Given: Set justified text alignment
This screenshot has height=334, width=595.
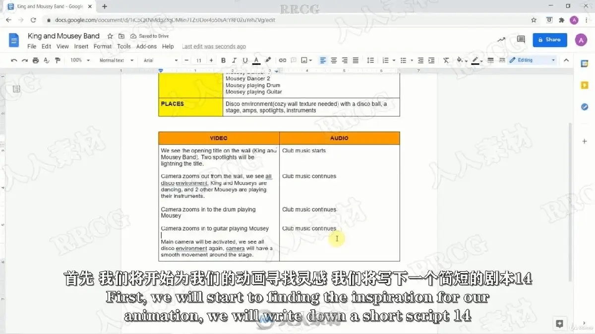Looking at the screenshot, I should 356,60.
